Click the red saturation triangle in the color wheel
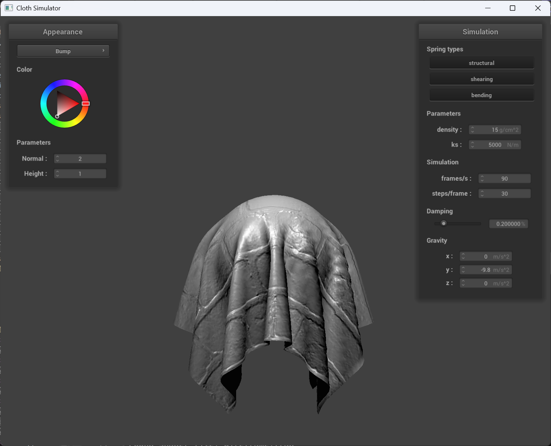 pyautogui.click(x=65, y=103)
